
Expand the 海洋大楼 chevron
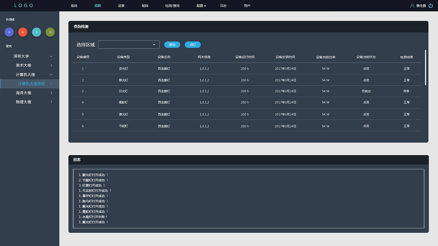click(51, 93)
